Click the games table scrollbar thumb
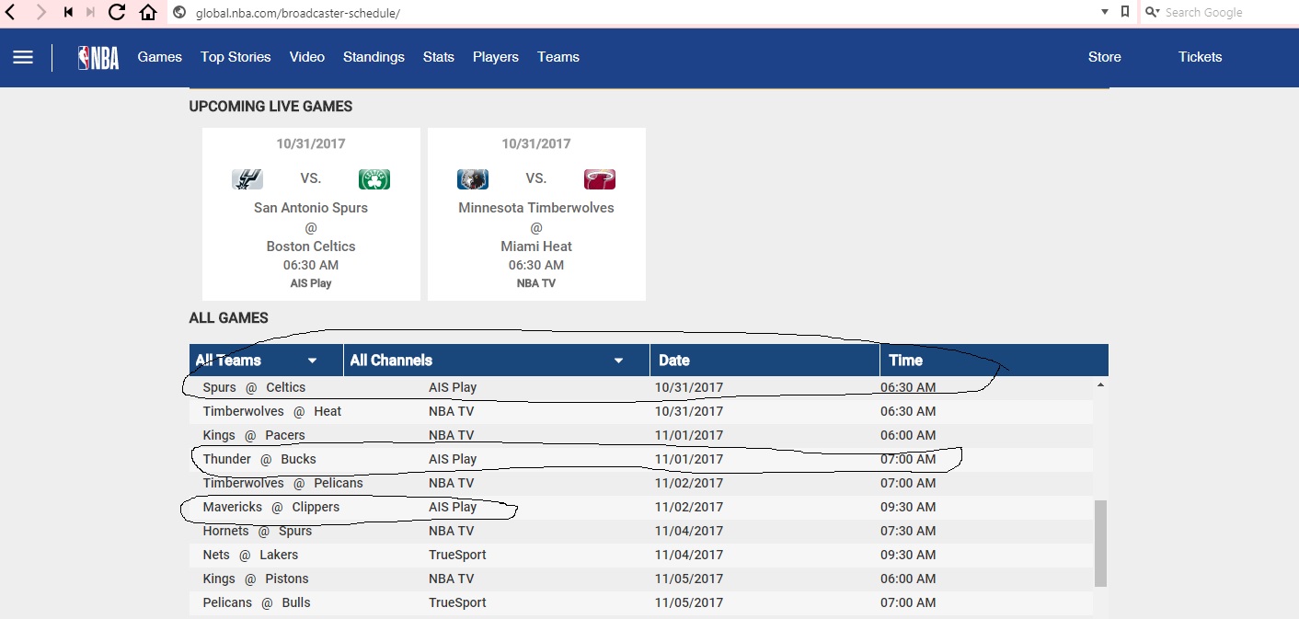The image size is (1299, 619). [1100, 544]
